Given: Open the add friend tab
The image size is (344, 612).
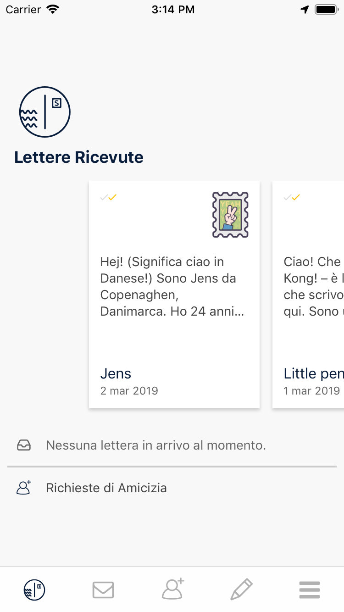Looking at the screenshot, I should [x=172, y=590].
